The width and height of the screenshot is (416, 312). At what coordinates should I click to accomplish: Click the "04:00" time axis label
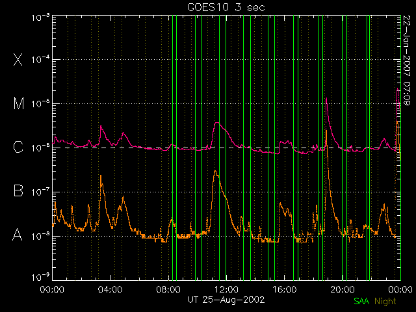click(x=110, y=289)
